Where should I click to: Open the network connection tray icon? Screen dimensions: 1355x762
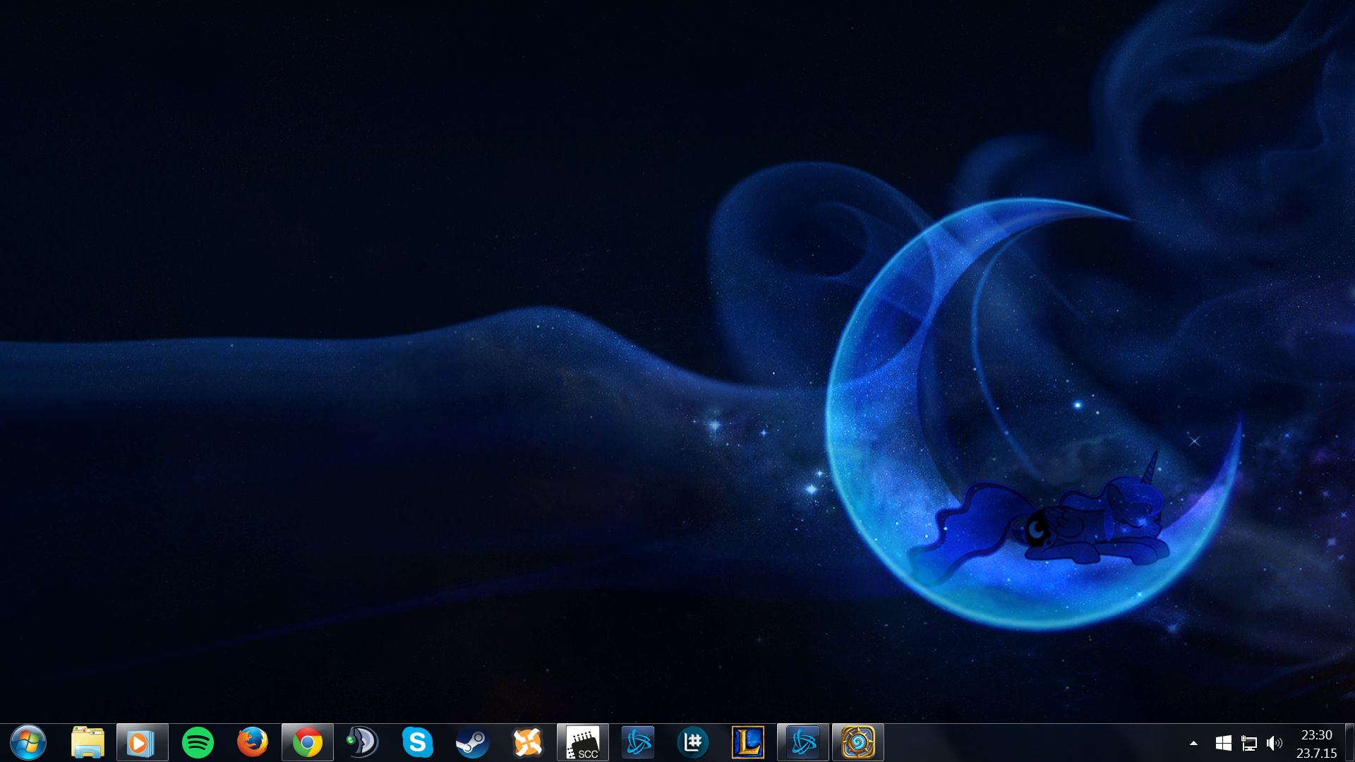pos(1249,743)
